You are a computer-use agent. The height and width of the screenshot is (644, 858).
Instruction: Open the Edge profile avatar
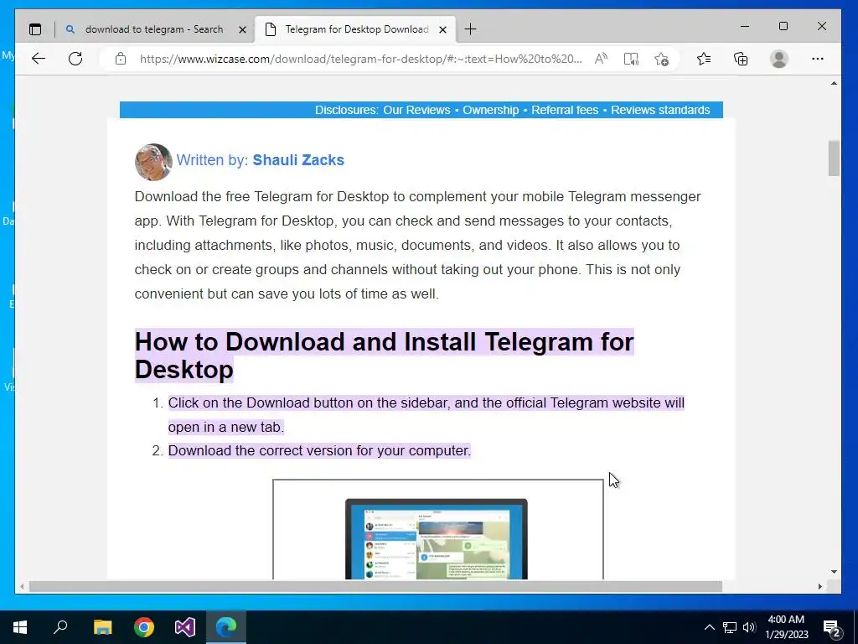pyautogui.click(x=778, y=59)
